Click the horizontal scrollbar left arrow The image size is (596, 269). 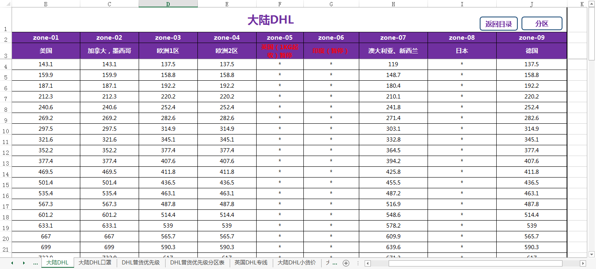click(367, 263)
